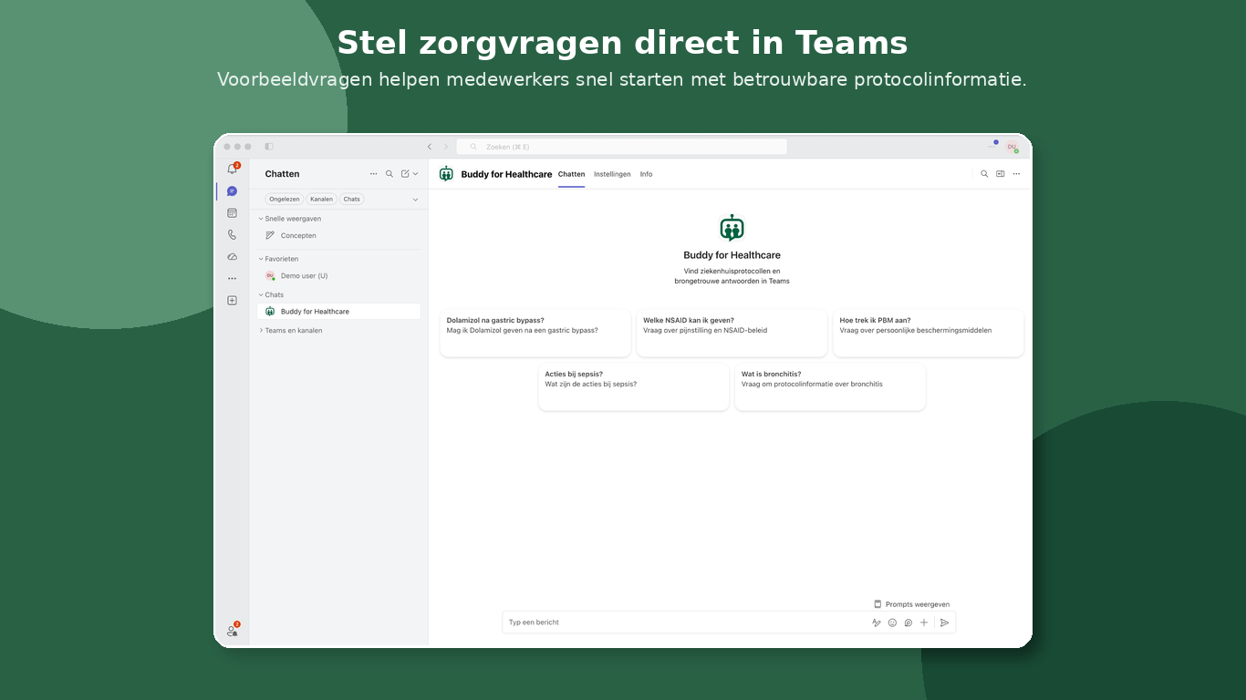Open the Calls phone icon
The image size is (1246, 700).
tap(232, 235)
